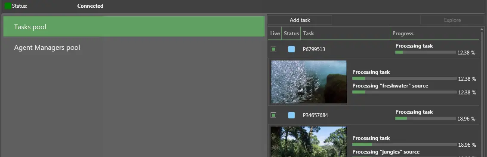Click Processing task bar beside fish thumbnail

[x=404, y=78]
